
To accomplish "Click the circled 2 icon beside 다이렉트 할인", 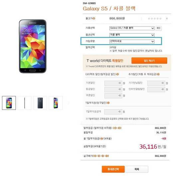I will pos(118,74).
